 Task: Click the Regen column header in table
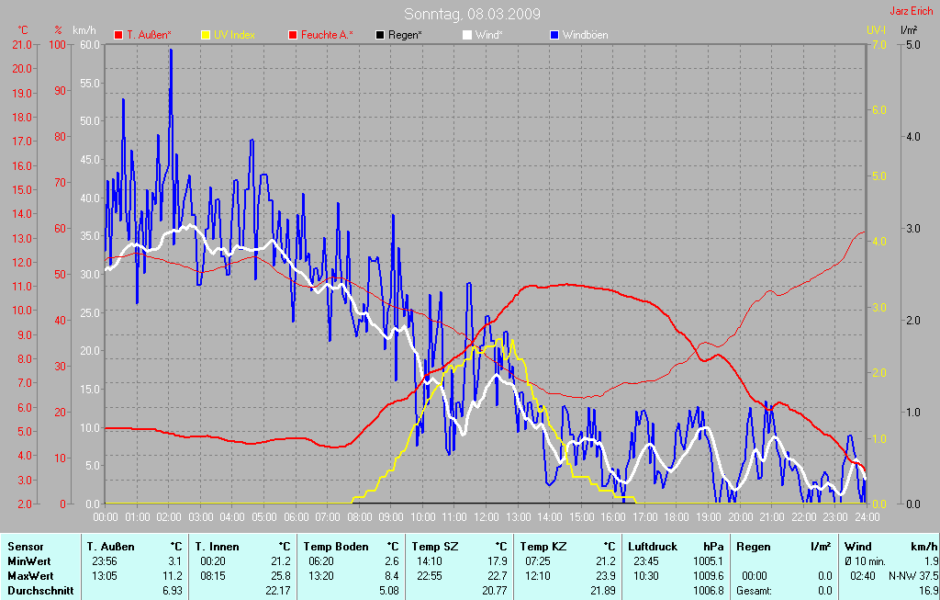pos(754,547)
